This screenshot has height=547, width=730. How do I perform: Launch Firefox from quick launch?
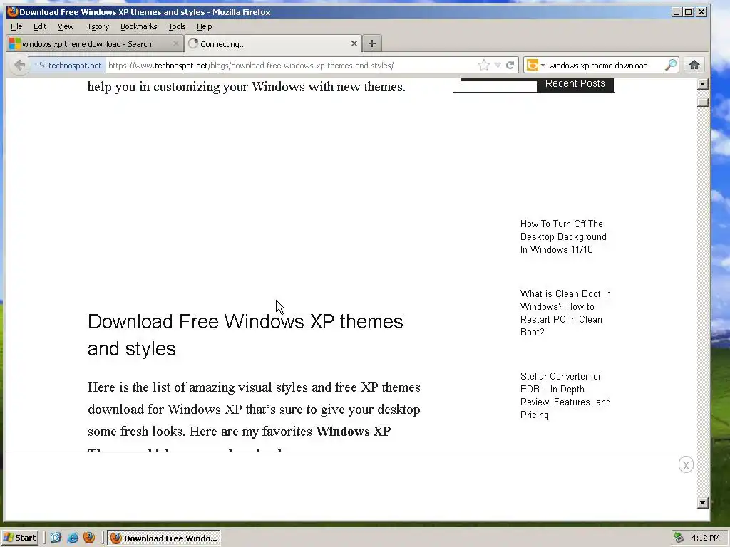click(89, 538)
